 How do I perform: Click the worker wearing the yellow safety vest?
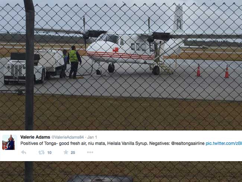click(x=74, y=62)
